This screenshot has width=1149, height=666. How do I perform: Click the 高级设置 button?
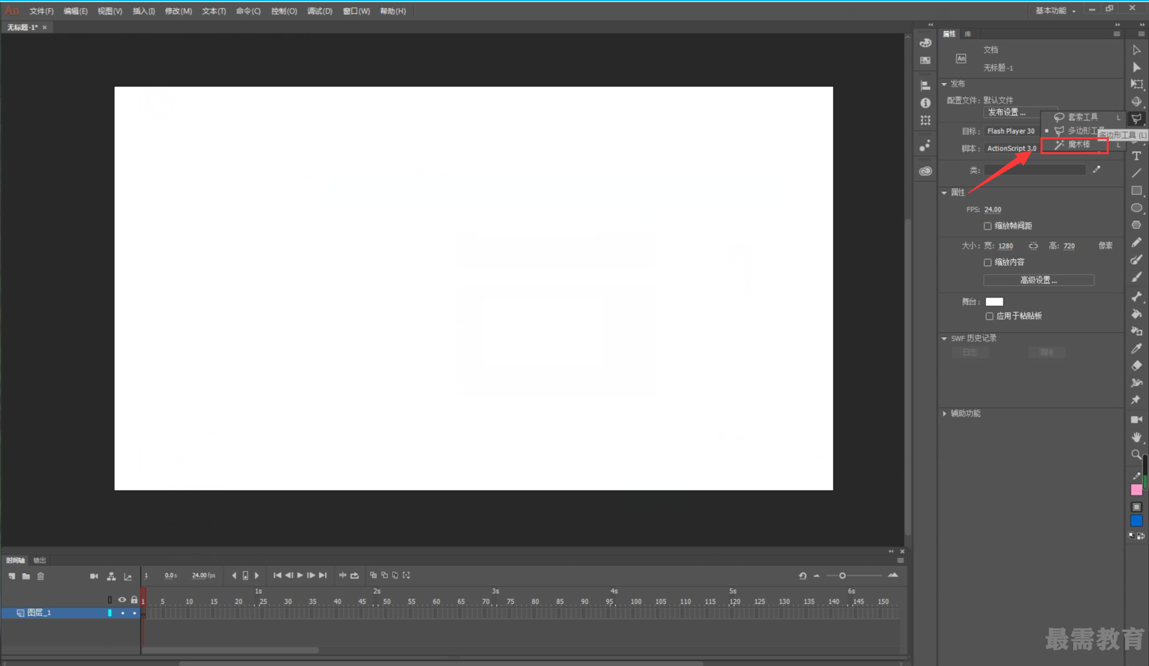pyautogui.click(x=1038, y=280)
